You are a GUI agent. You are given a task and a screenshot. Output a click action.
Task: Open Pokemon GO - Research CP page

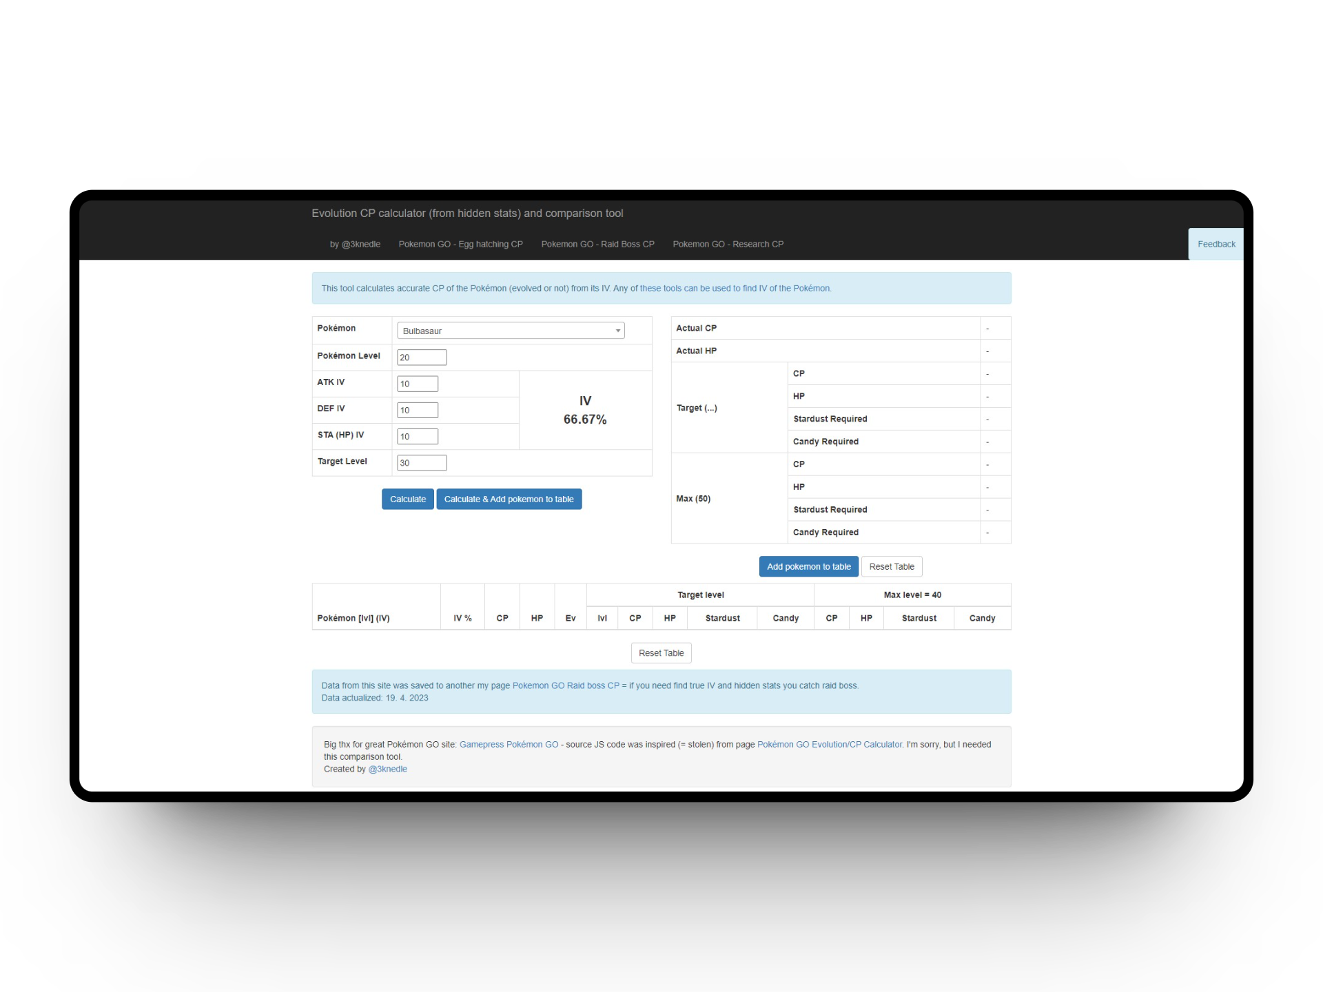728,244
